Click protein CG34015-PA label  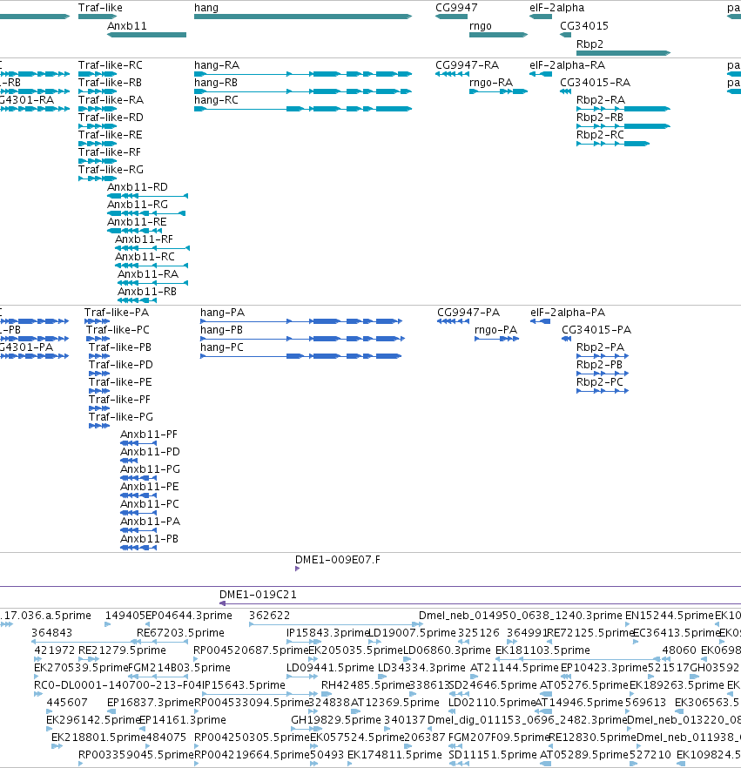coord(596,330)
